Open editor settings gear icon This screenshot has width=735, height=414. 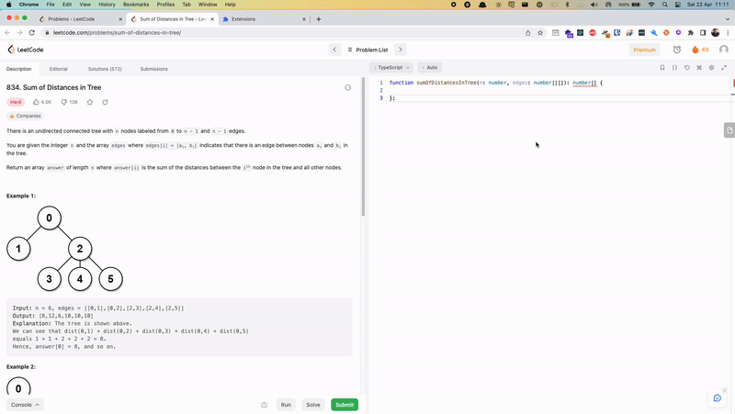pyautogui.click(x=711, y=67)
